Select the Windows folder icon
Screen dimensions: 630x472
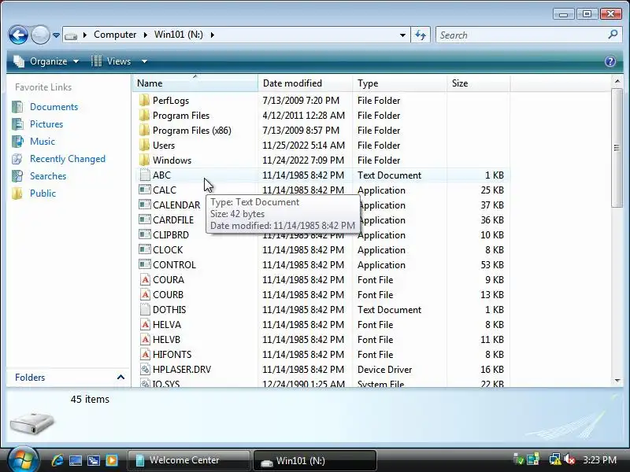[144, 160]
